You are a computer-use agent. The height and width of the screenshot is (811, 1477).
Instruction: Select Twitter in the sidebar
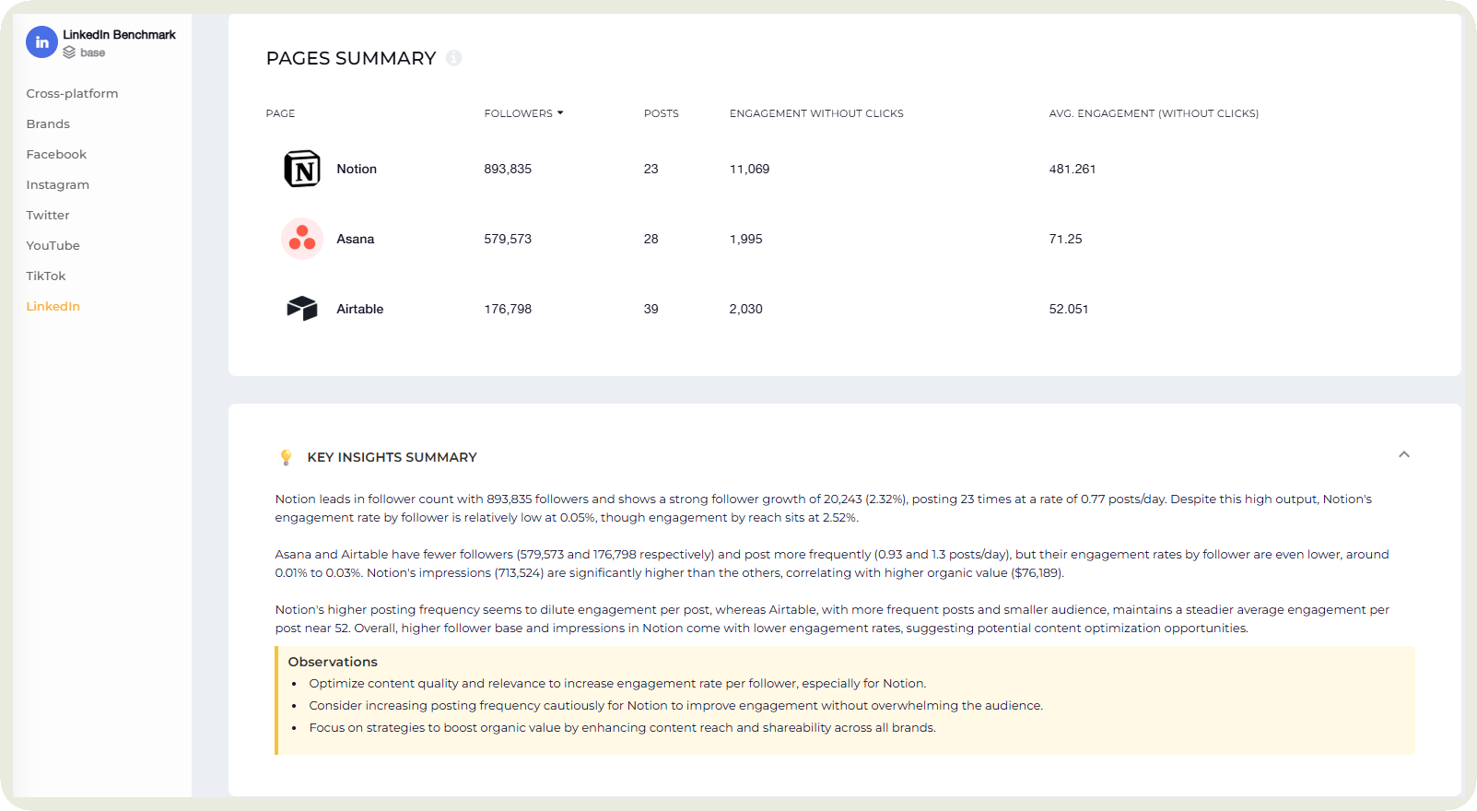point(47,215)
